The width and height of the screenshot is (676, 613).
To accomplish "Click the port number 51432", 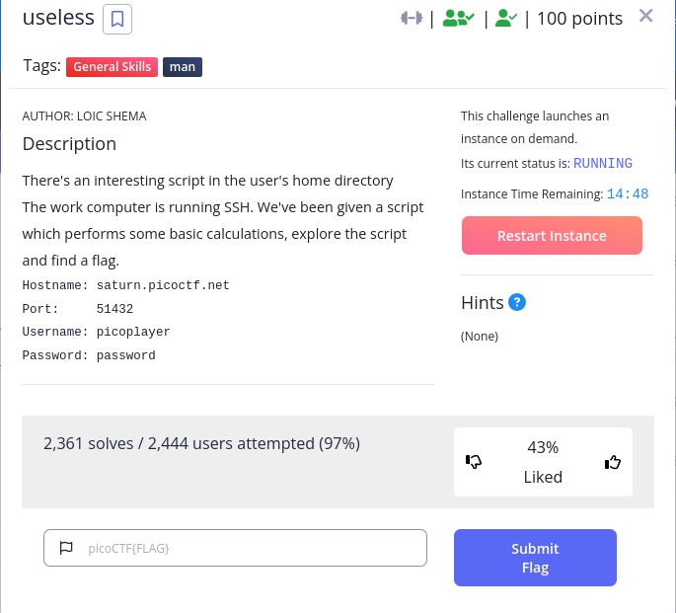I will point(114,309).
